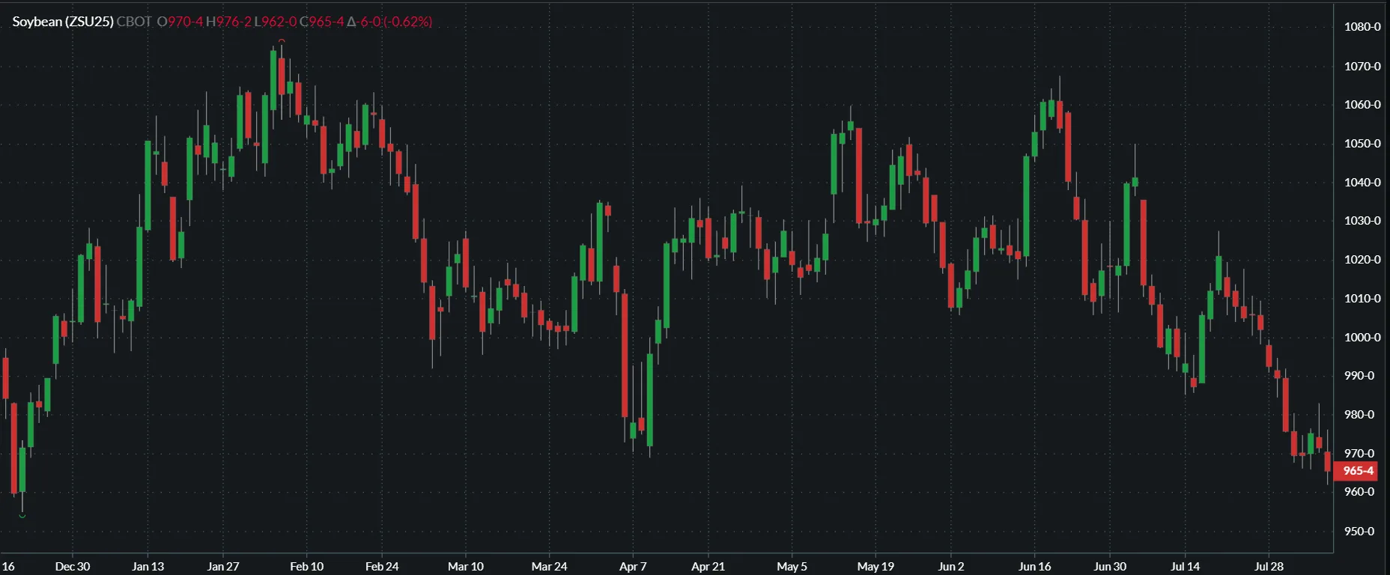Viewport: 1390px width, 575px height.
Task: Click the green low marker below the lowest candle
Action: (x=22, y=516)
